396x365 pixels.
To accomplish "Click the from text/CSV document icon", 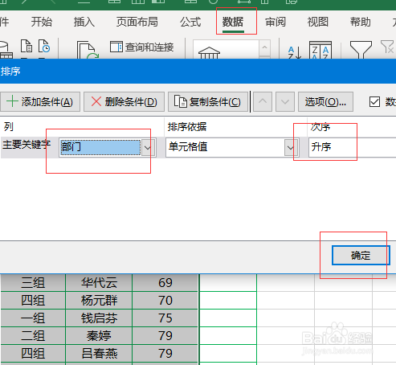I will (27, 46).
